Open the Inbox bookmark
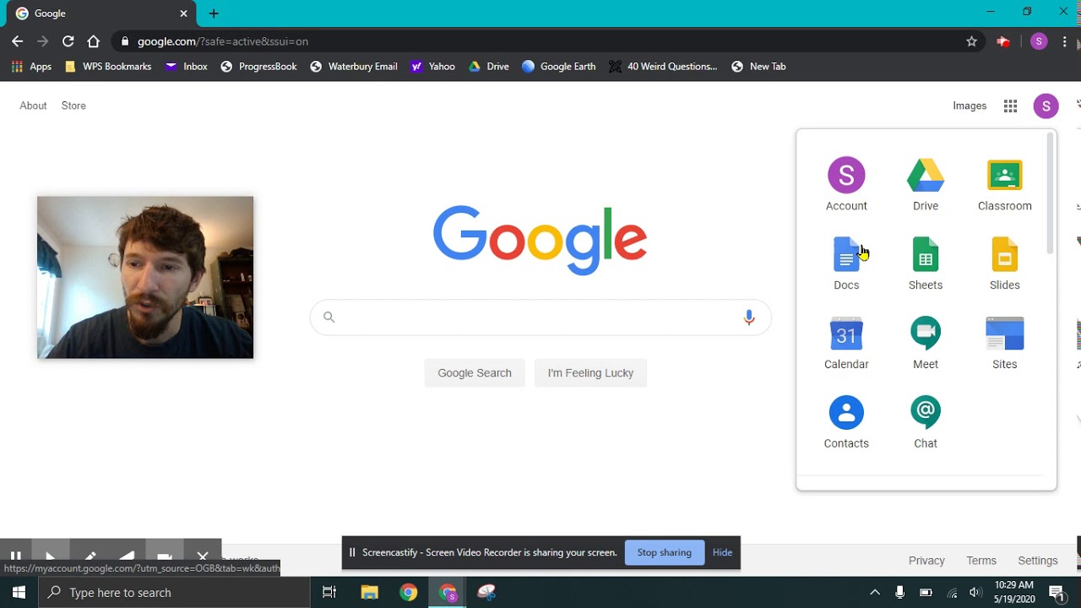1081x608 pixels. [x=187, y=67]
